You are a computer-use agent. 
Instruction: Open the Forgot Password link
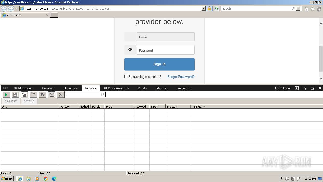pyautogui.click(x=181, y=77)
